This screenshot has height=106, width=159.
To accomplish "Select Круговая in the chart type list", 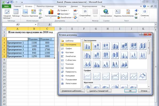I will pos(70,52).
